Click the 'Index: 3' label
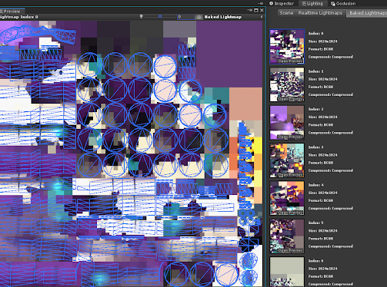This screenshot has width=387, height=287. click(315, 147)
